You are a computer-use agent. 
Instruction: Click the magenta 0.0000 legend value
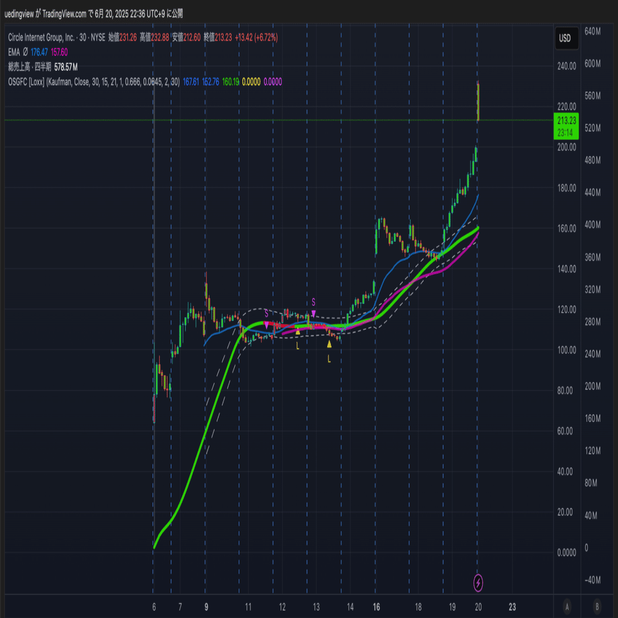tap(273, 82)
